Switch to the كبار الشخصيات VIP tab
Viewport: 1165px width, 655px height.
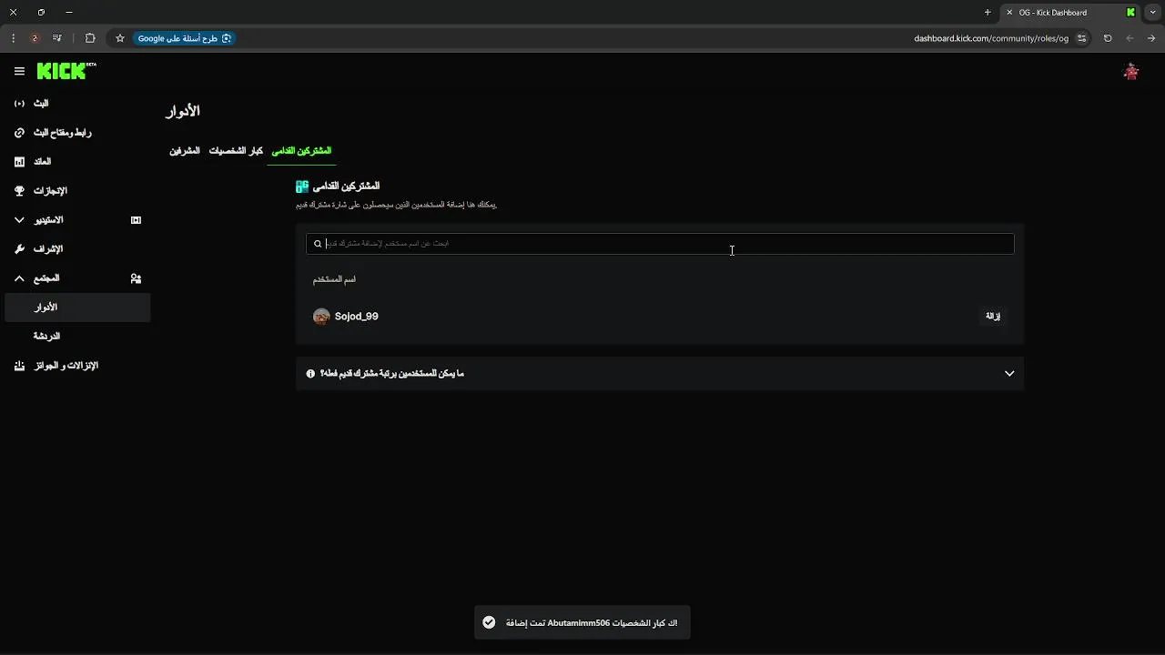pos(236,150)
